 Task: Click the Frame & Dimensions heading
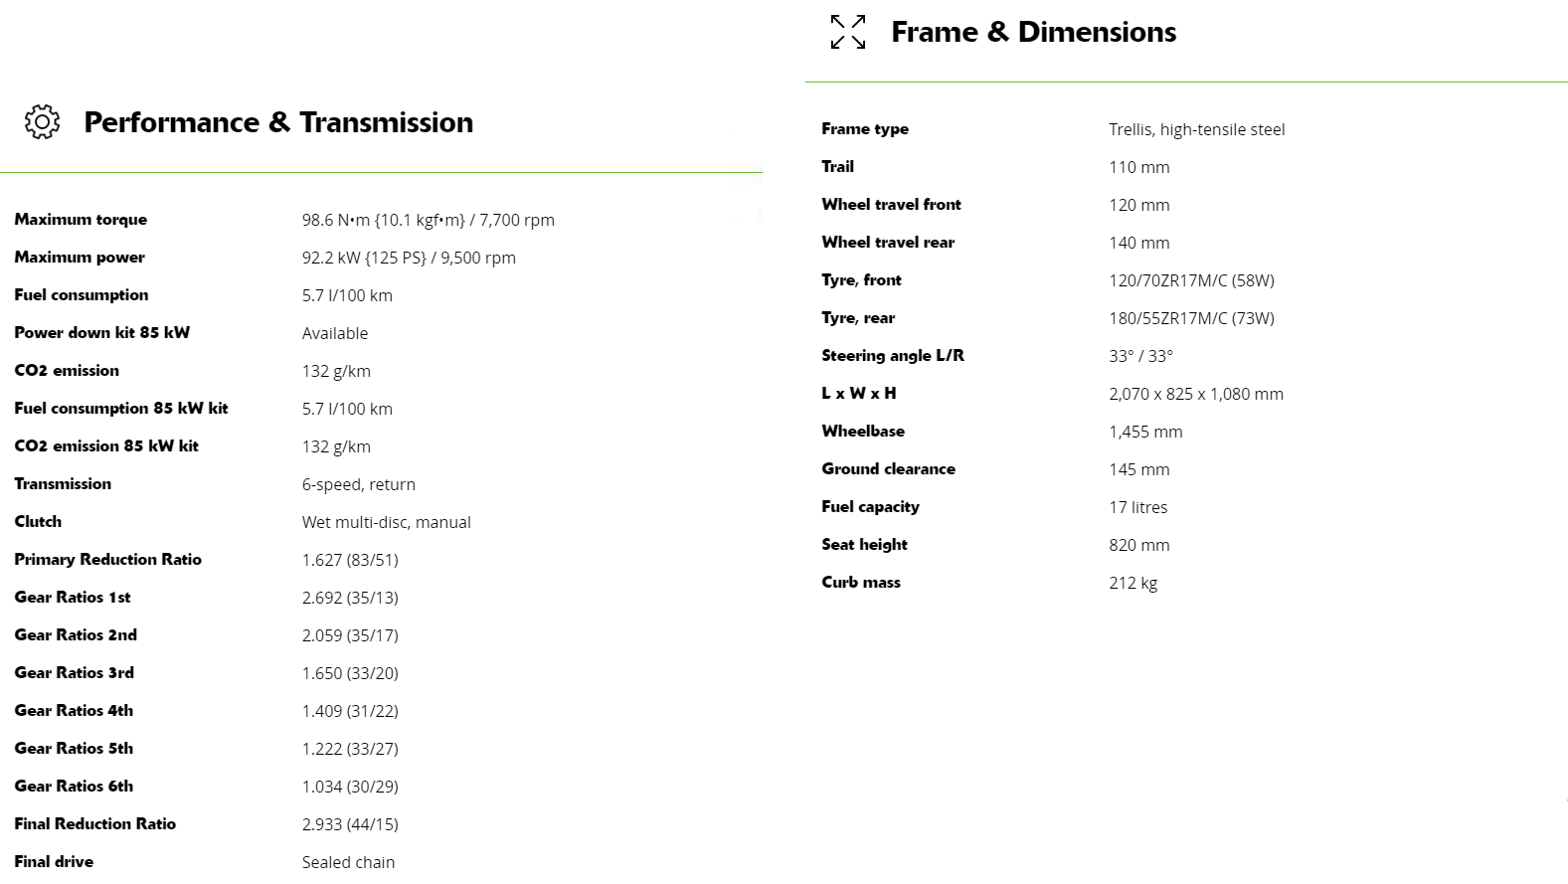click(1033, 32)
